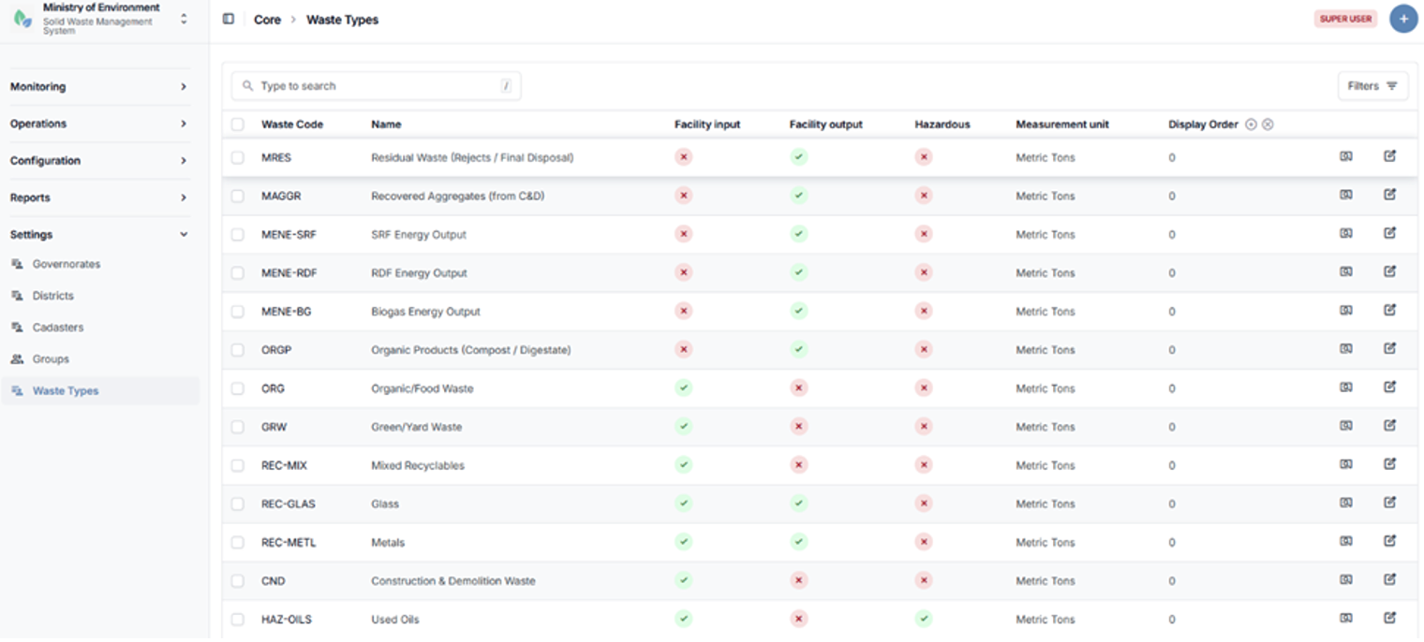
Task: Edit the HAZ-OILS waste type
Action: (1389, 618)
